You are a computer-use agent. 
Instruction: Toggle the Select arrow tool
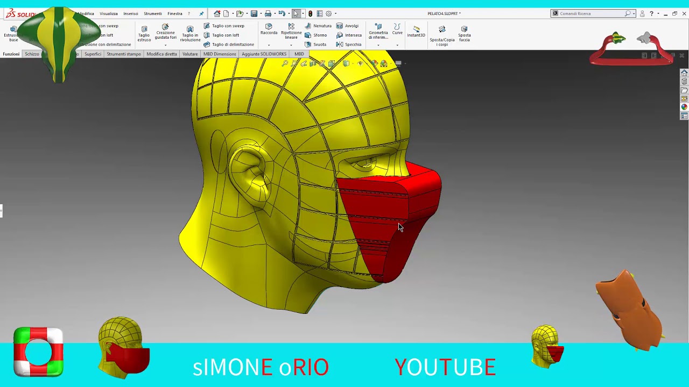(x=296, y=13)
